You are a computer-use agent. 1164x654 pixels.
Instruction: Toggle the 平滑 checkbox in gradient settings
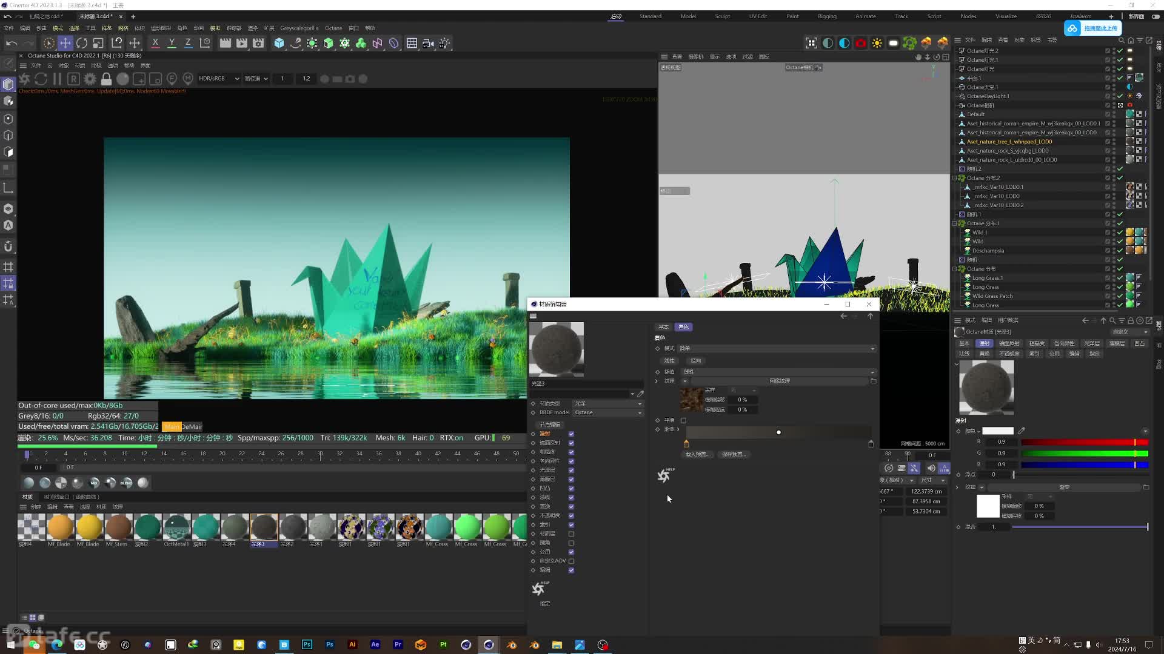[683, 420]
